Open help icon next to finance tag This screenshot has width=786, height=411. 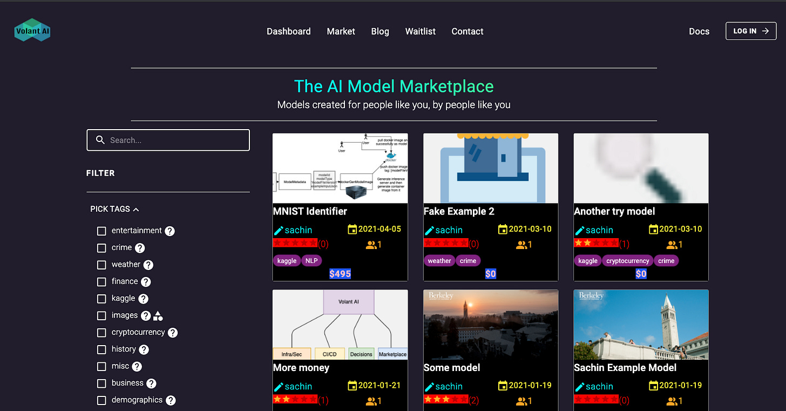pos(146,281)
